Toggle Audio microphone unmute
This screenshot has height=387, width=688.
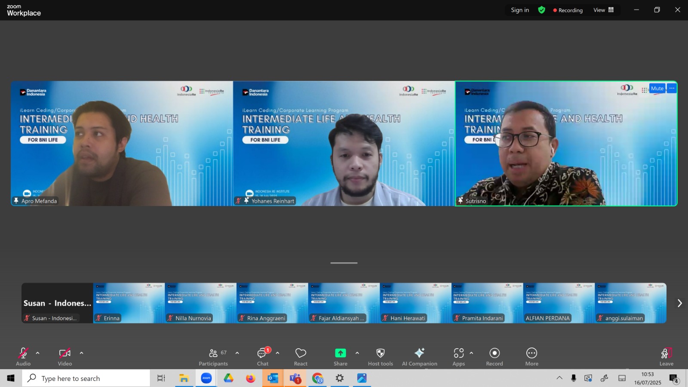point(23,357)
